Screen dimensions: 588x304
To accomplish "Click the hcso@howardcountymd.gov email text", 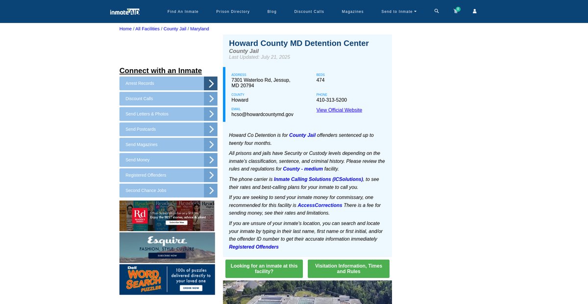I will [262, 114].
